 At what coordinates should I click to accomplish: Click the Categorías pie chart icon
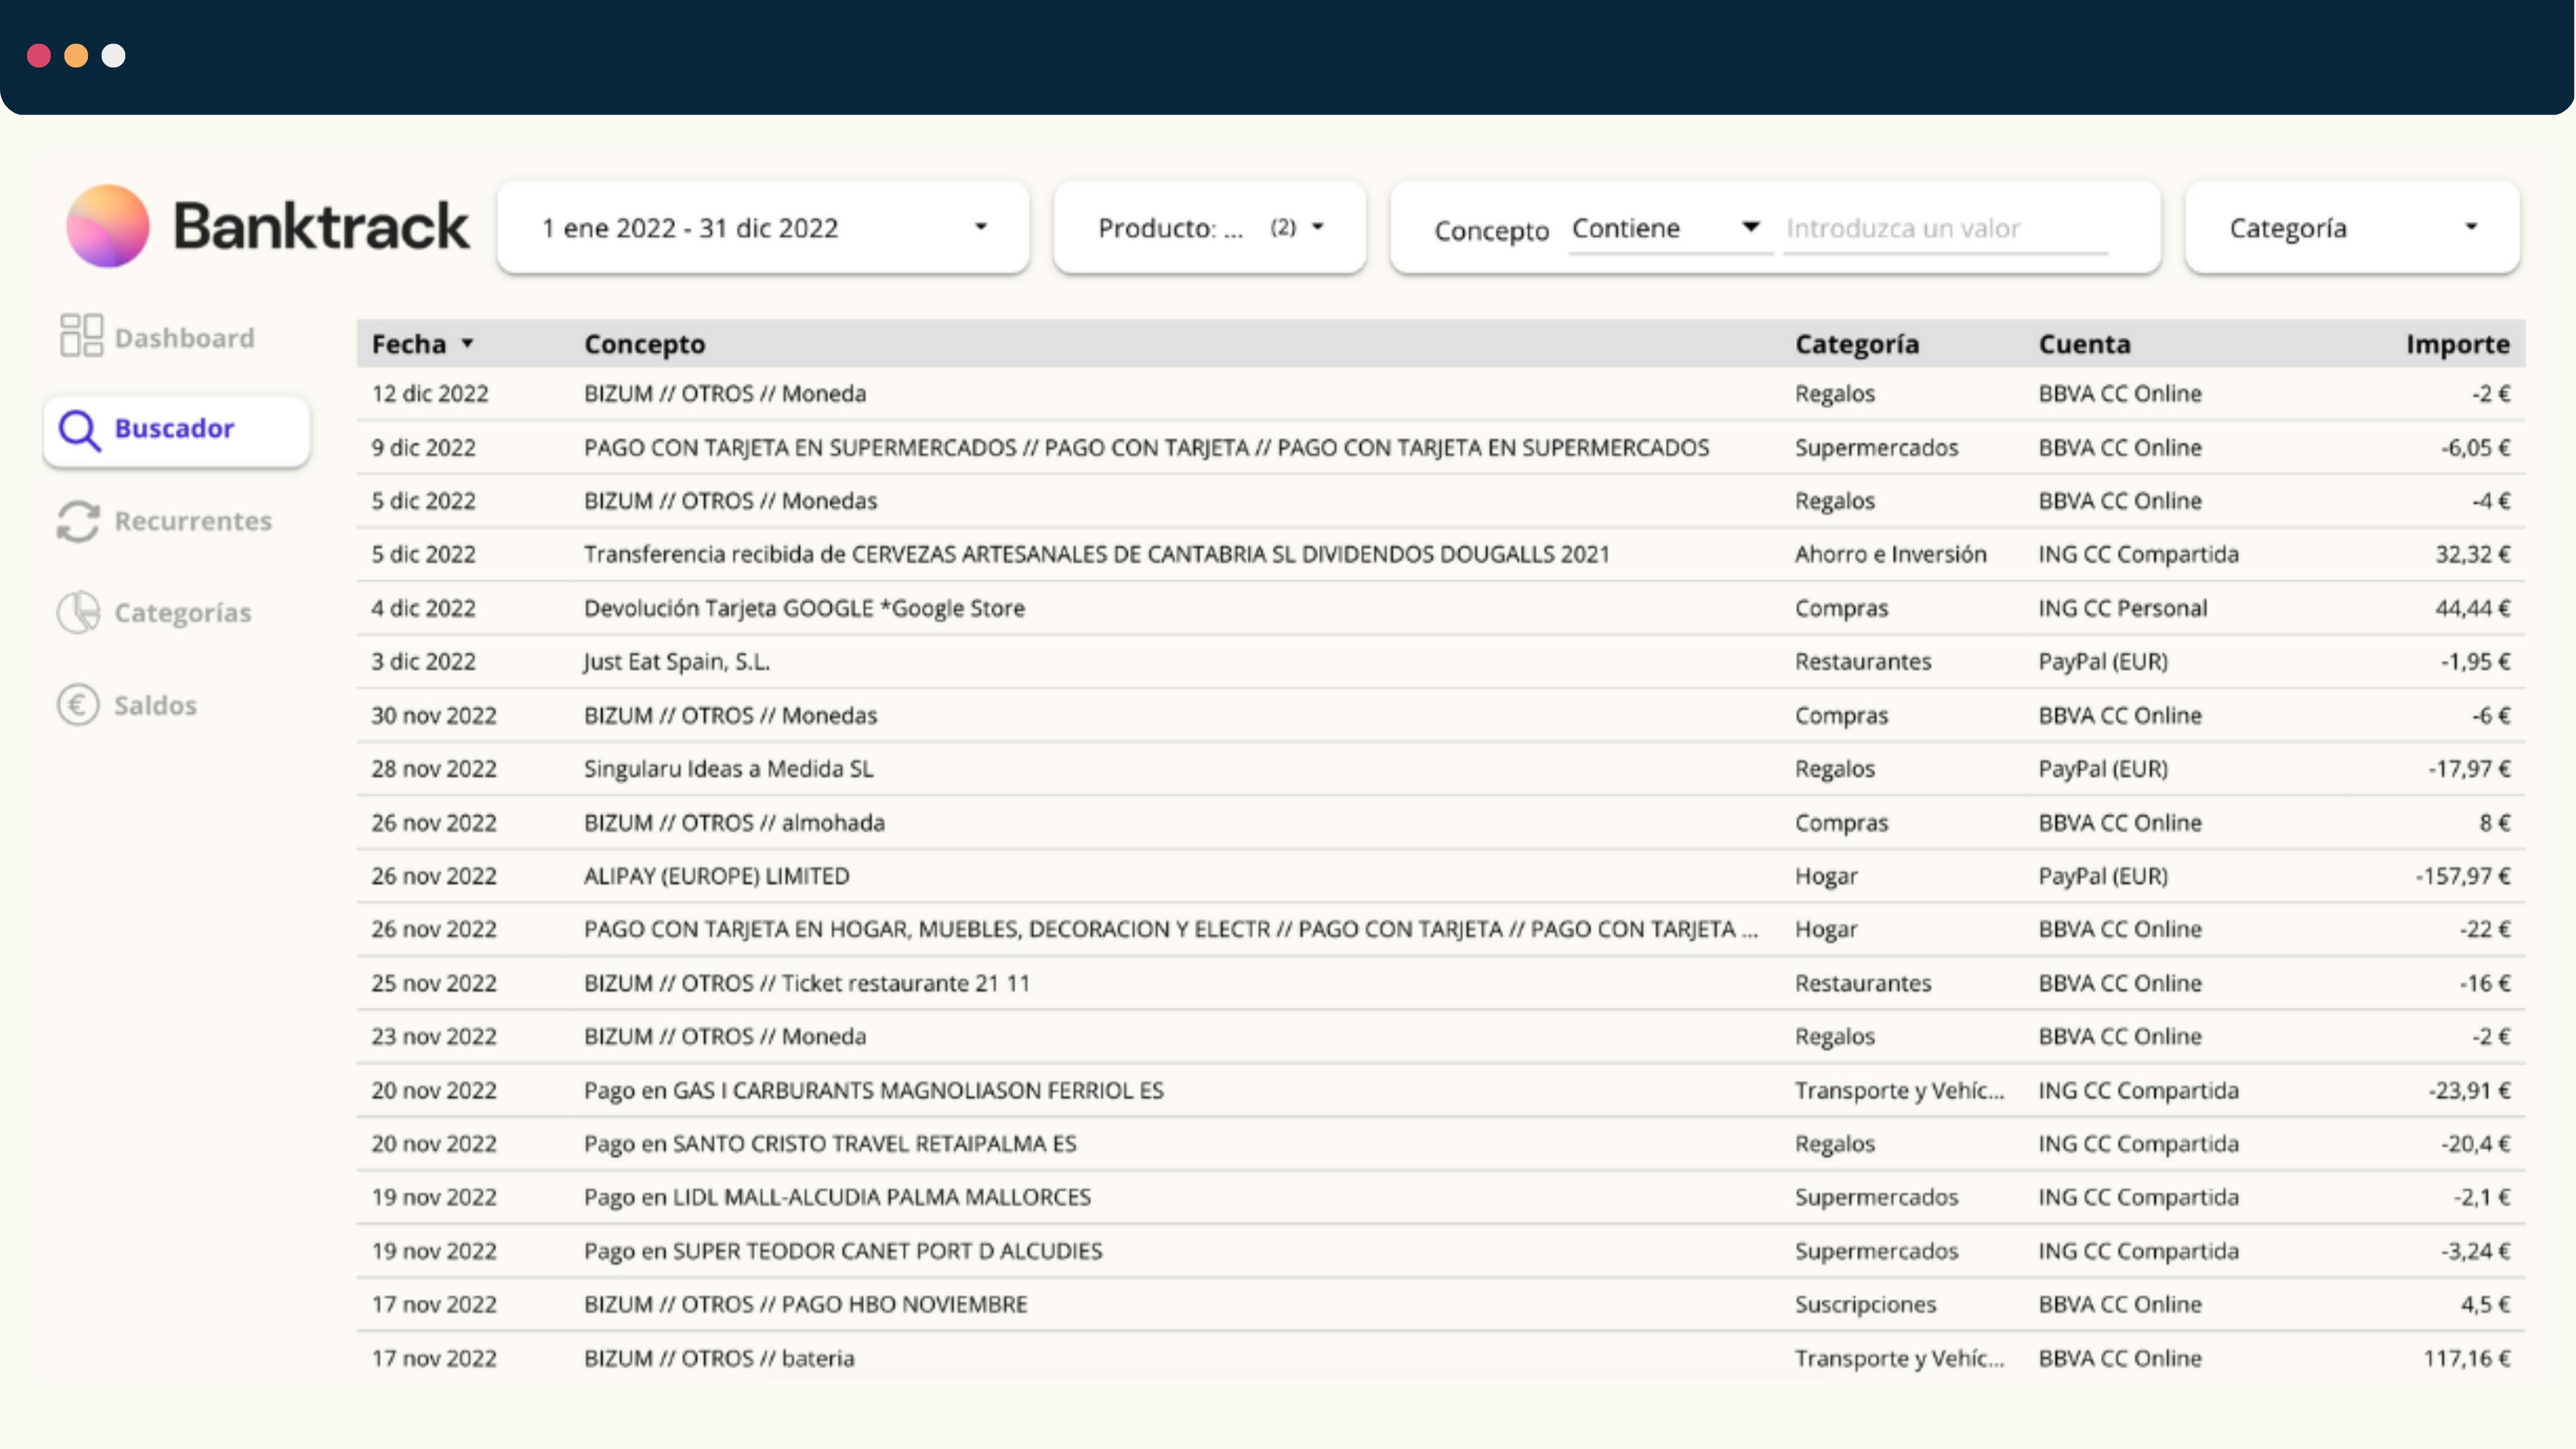click(x=78, y=612)
